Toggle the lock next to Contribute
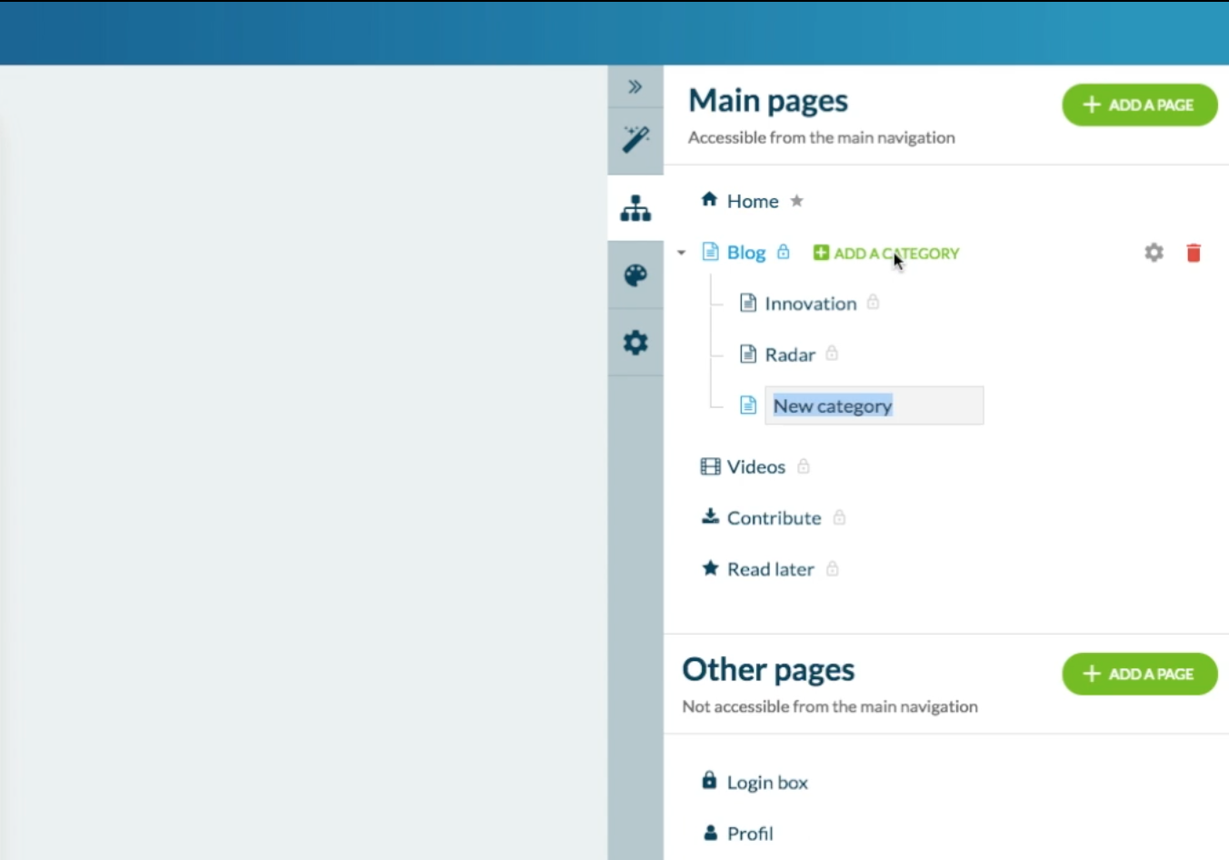This screenshot has width=1229, height=860. pyautogui.click(x=839, y=517)
